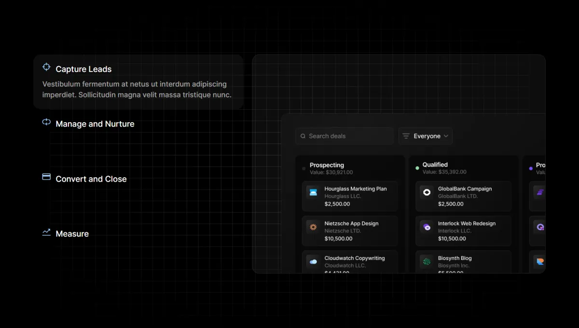Click the Search deals input field
579x328 pixels.
point(345,136)
